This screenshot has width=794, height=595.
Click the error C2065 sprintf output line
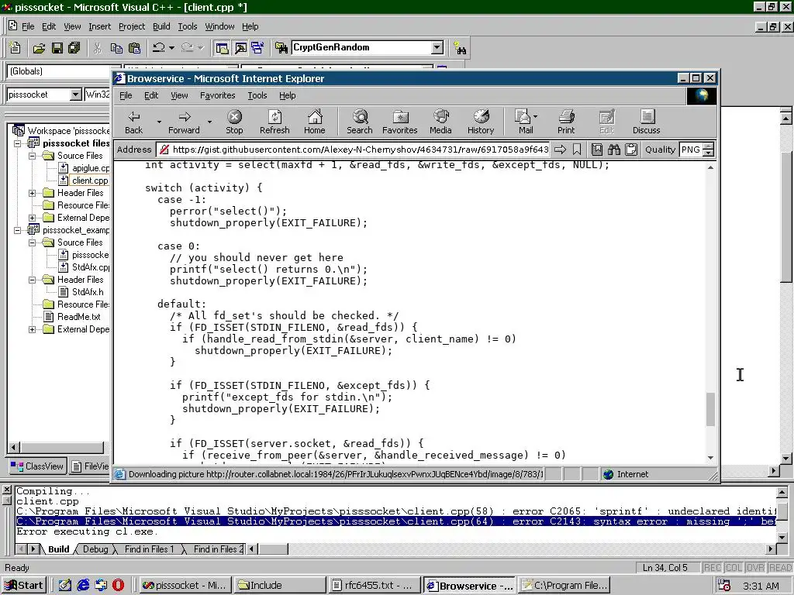[x=395, y=511]
